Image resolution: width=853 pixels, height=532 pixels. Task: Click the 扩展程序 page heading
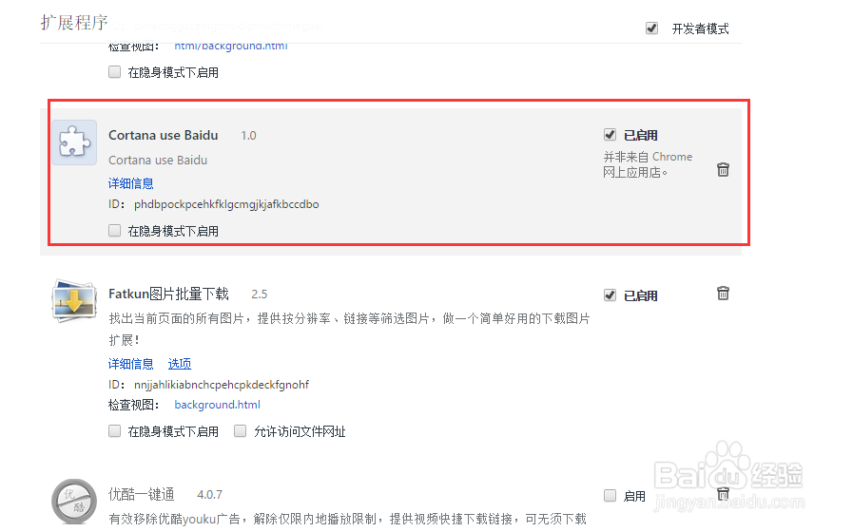[74, 22]
